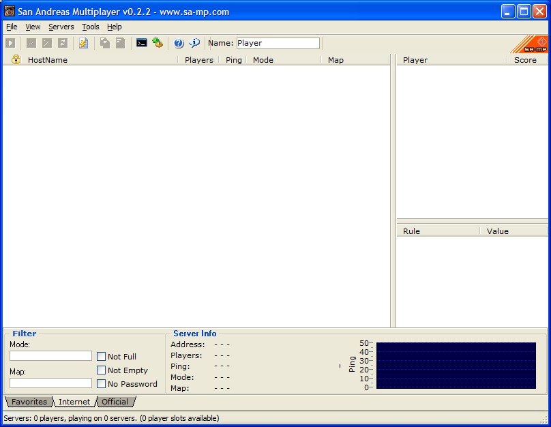
Task: Click the About info bubble icon
Action: tap(194, 43)
